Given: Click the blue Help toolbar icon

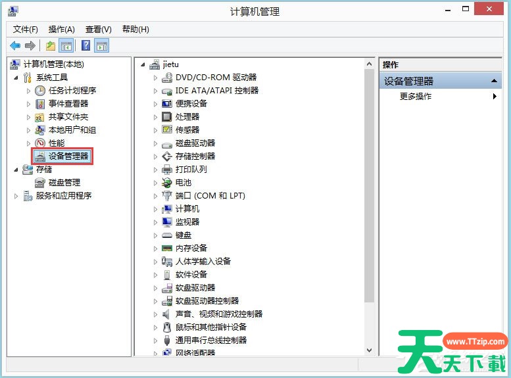Looking at the screenshot, I should tap(85, 45).
